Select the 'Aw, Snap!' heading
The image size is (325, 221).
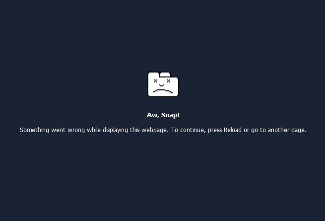(x=163, y=115)
